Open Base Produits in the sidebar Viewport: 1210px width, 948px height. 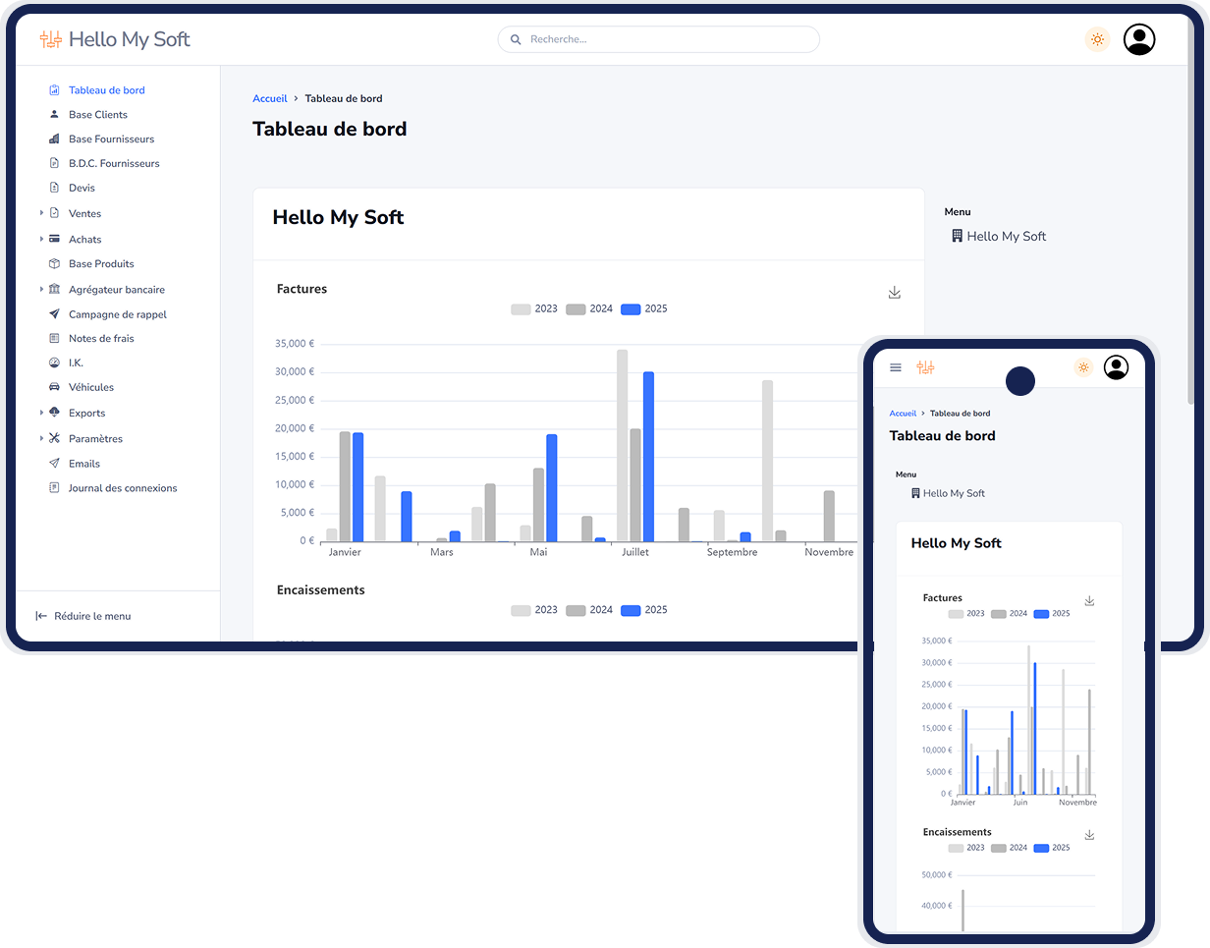[x=101, y=264]
